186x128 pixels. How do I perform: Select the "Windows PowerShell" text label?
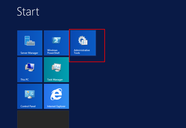(x=53, y=52)
